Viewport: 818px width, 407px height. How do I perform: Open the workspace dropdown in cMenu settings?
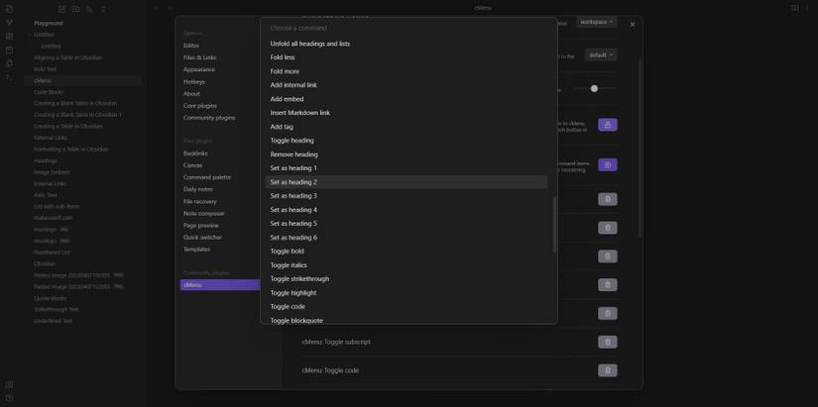coord(596,22)
